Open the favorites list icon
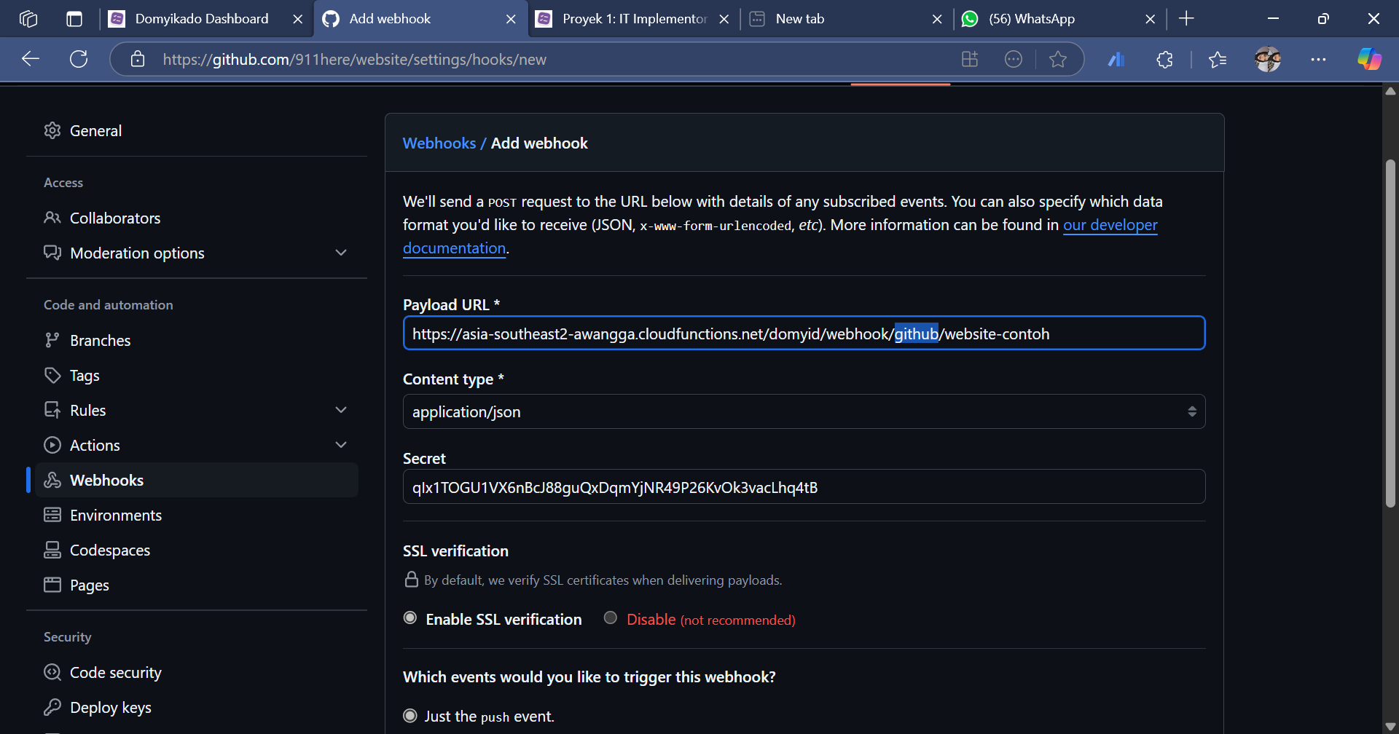The width and height of the screenshot is (1399, 734). click(1218, 59)
